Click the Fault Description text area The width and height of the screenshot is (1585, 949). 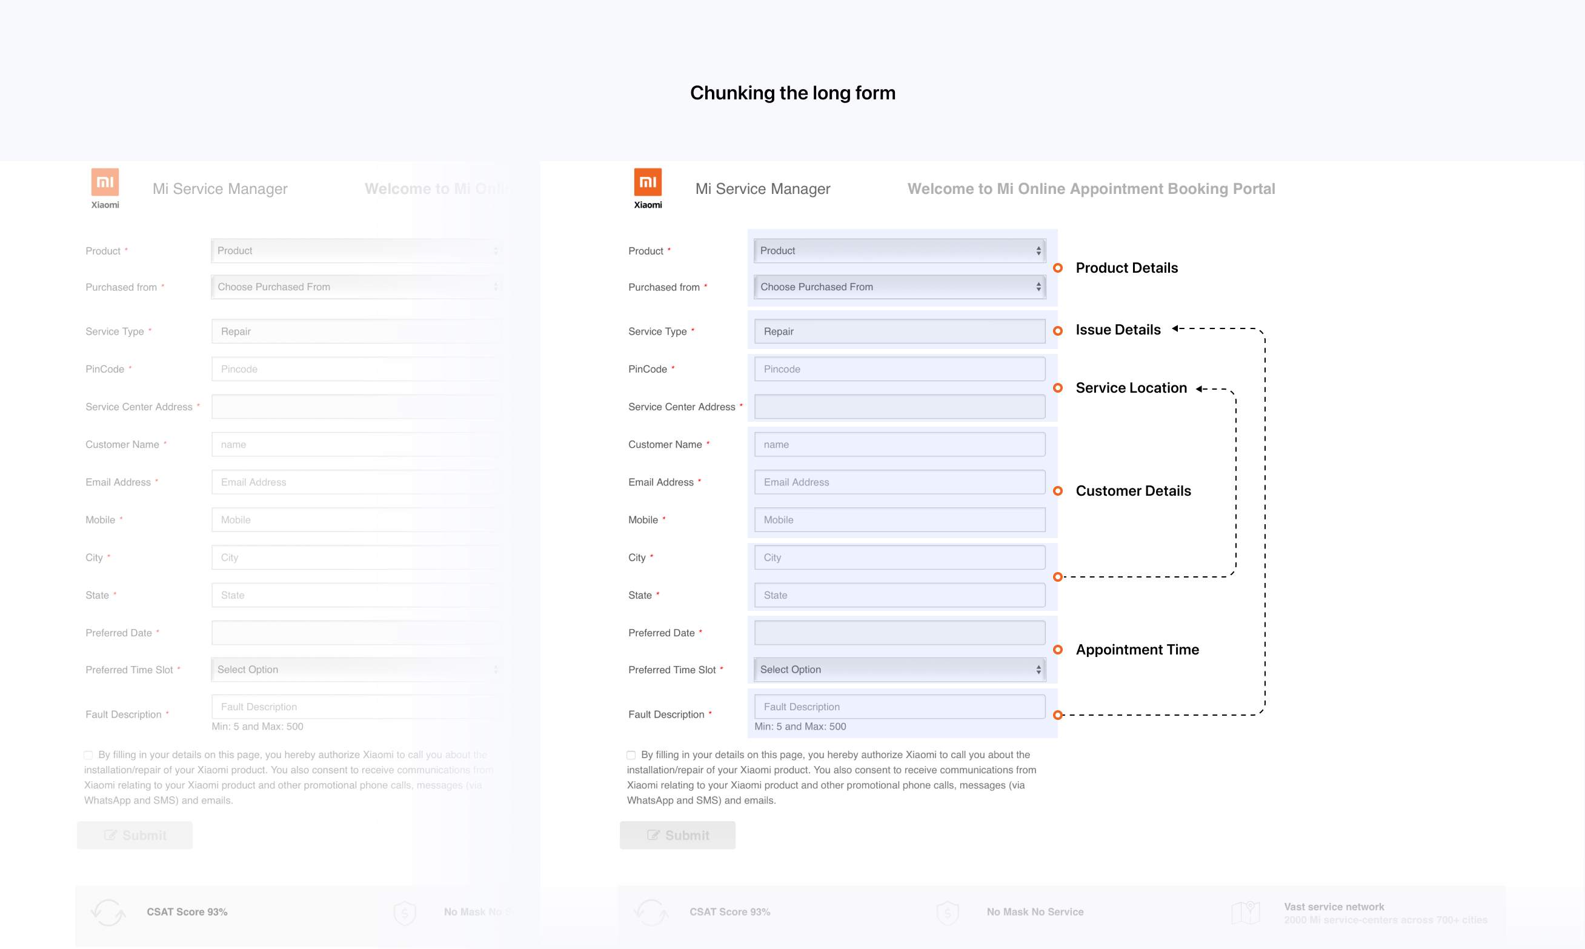tap(899, 706)
